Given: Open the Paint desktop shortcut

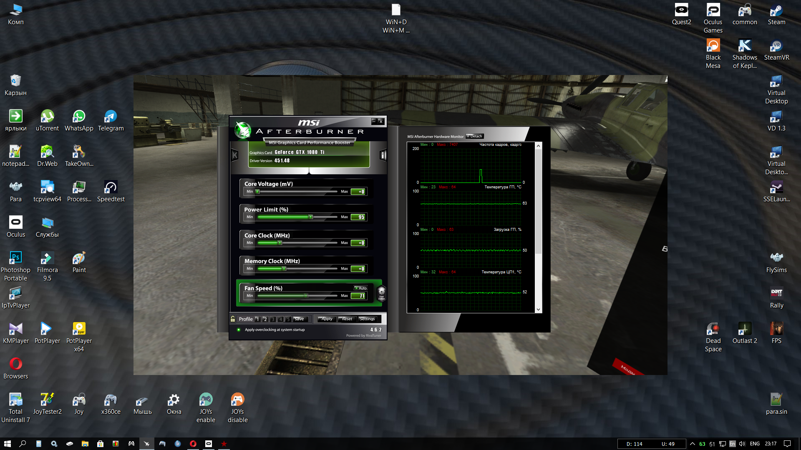Looking at the screenshot, I should [x=79, y=262].
